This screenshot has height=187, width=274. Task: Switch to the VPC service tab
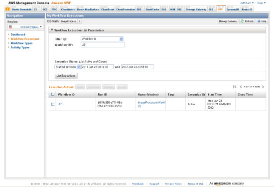click(x=56, y=8)
